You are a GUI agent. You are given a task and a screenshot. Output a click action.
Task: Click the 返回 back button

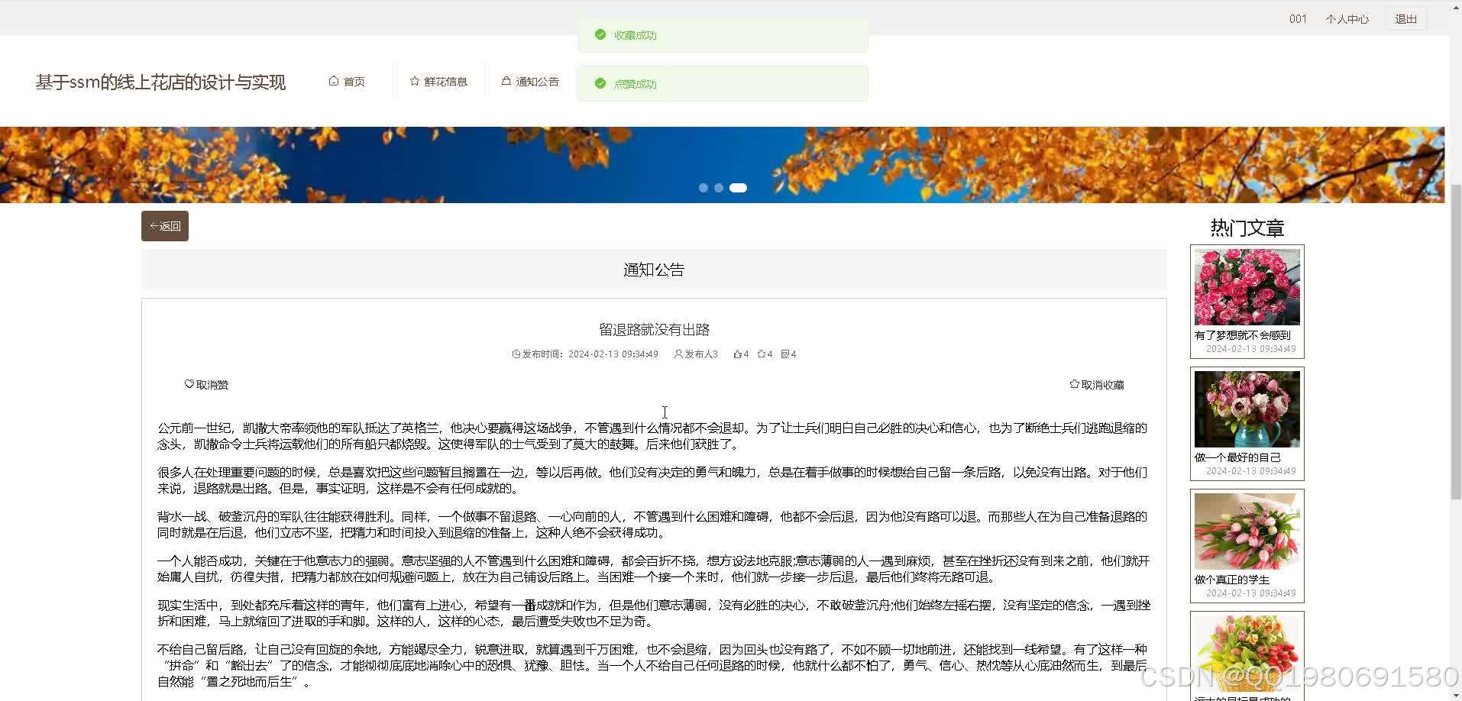point(164,226)
